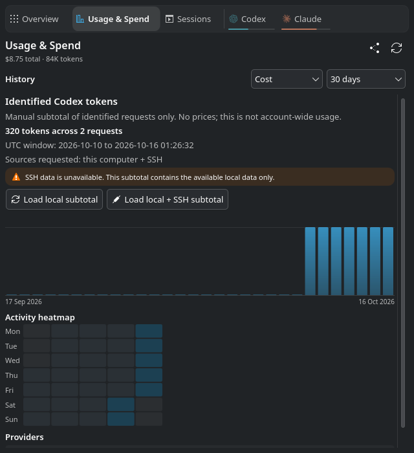Open the Sessions tab
This screenshot has width=414, height=453.
point(188,19)
